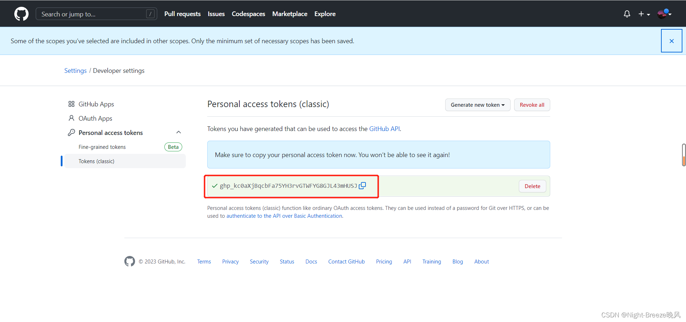This screenshot has height=322, width=686.
Task: Click the OAuth Apps person icon
Action: [x=71, y=118]
